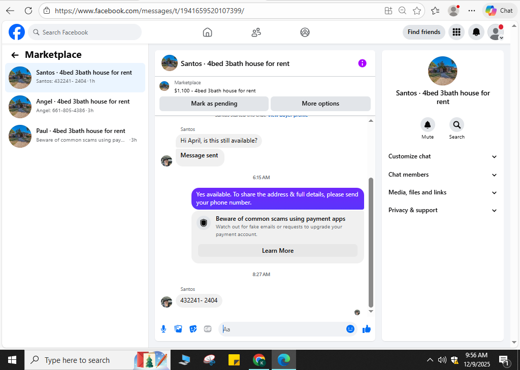This screenshot has height=370, width=520.
Task: Open Sticky Notes taskbar icon
Action: [234, 360]
